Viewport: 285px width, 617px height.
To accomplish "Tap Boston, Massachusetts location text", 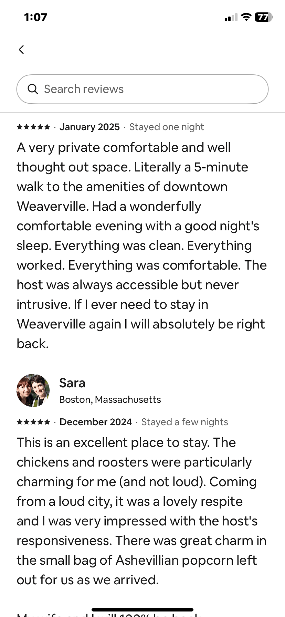I will pyautogui.click(x=110, y=399).
